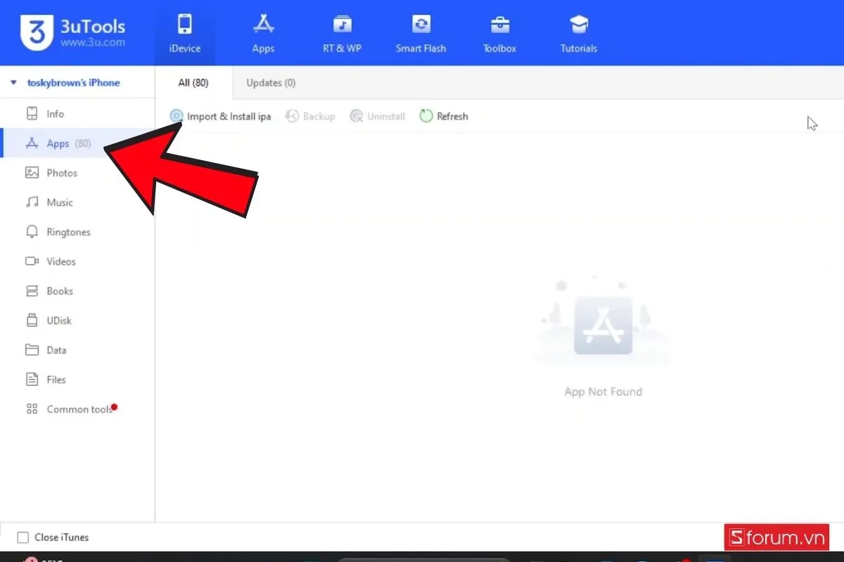844x562 pixels.
Task: Toggle the Close iTunes checkbox
Action: [23, 537]
